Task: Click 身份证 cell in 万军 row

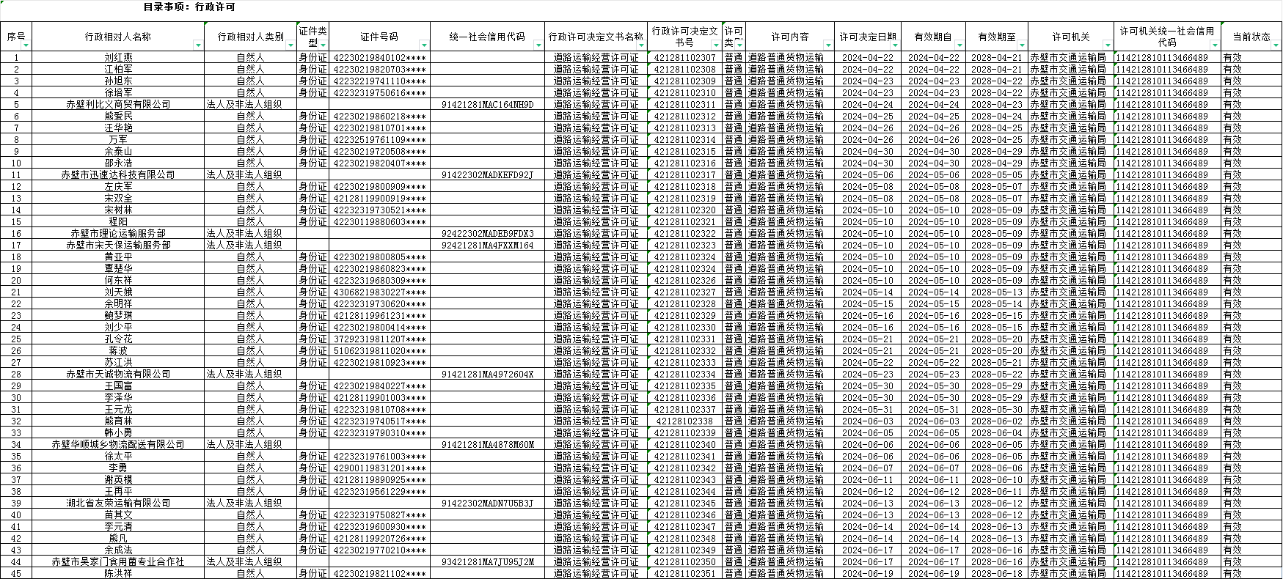Action: [x=313, y=139]
